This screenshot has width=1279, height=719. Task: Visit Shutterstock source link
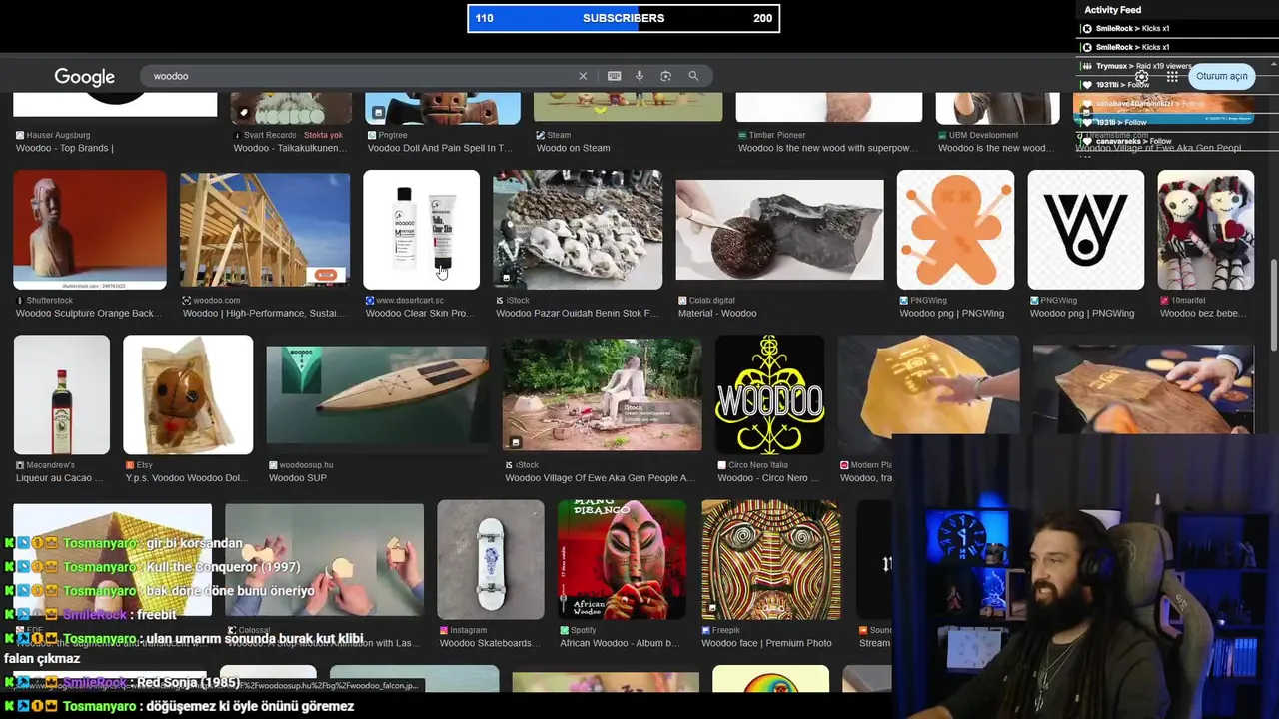[50, 300]
